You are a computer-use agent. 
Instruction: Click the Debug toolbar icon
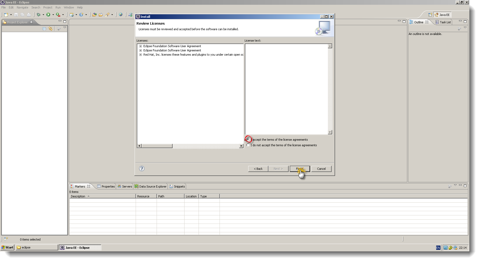(38, 15)
